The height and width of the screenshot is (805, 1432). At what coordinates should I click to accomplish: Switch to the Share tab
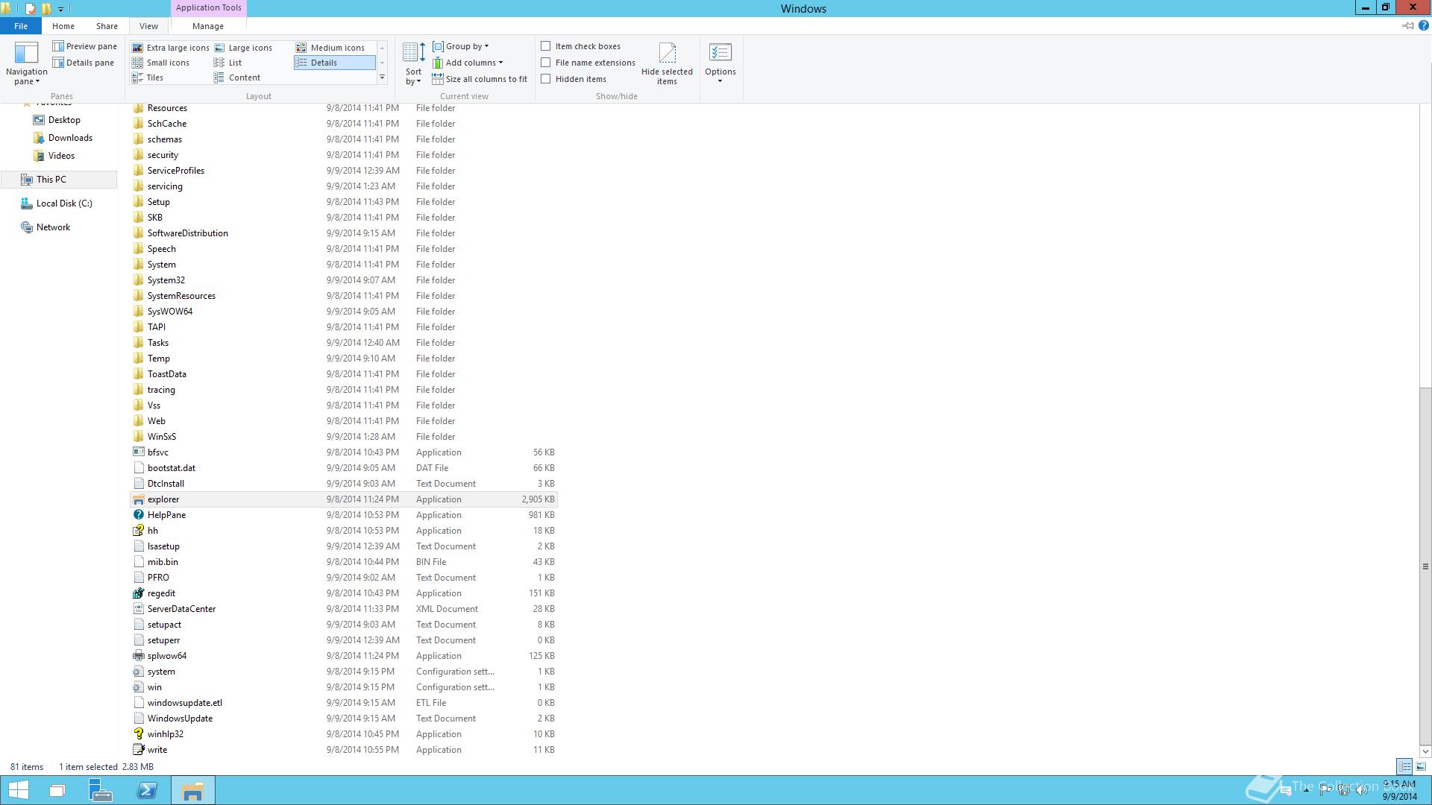click(107, 26)
